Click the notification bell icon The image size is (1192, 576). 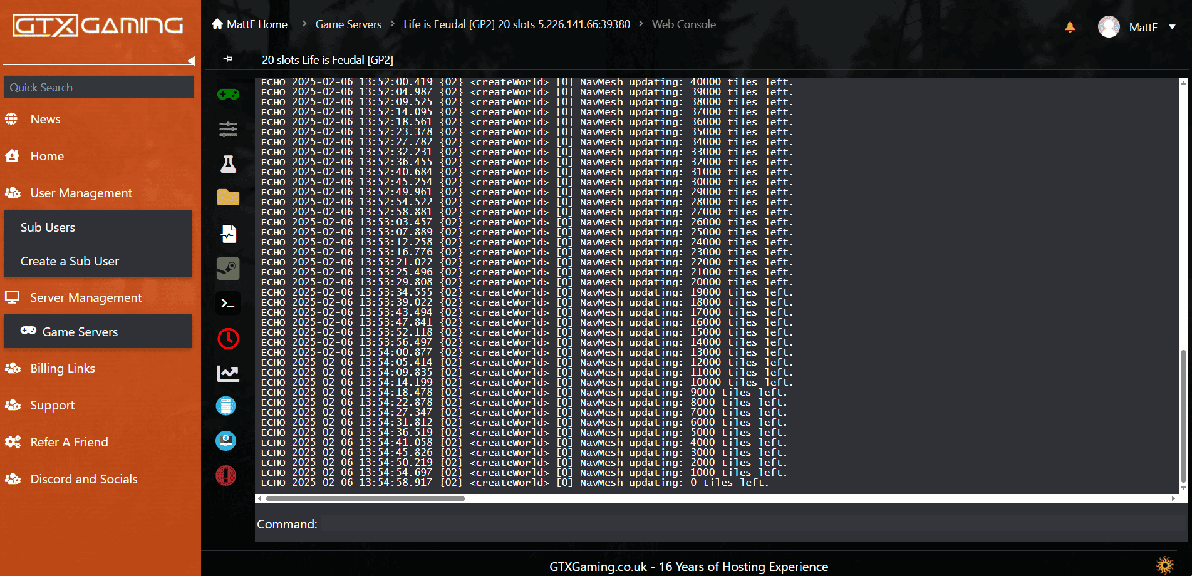1070,27
